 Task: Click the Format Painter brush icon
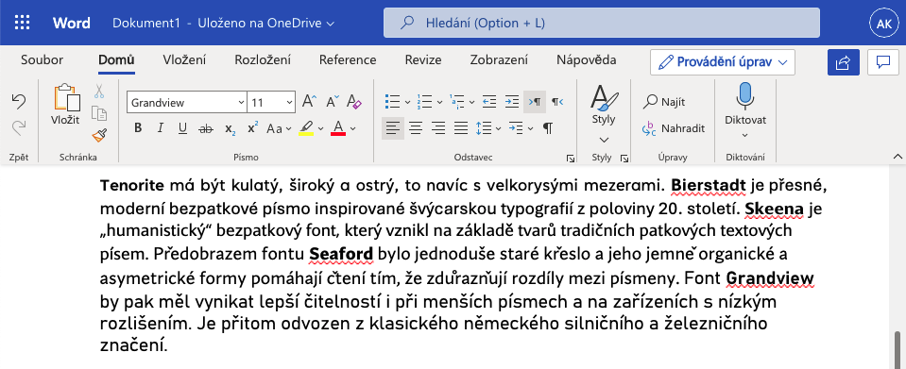pyautogui.click(x=99, y=135)
